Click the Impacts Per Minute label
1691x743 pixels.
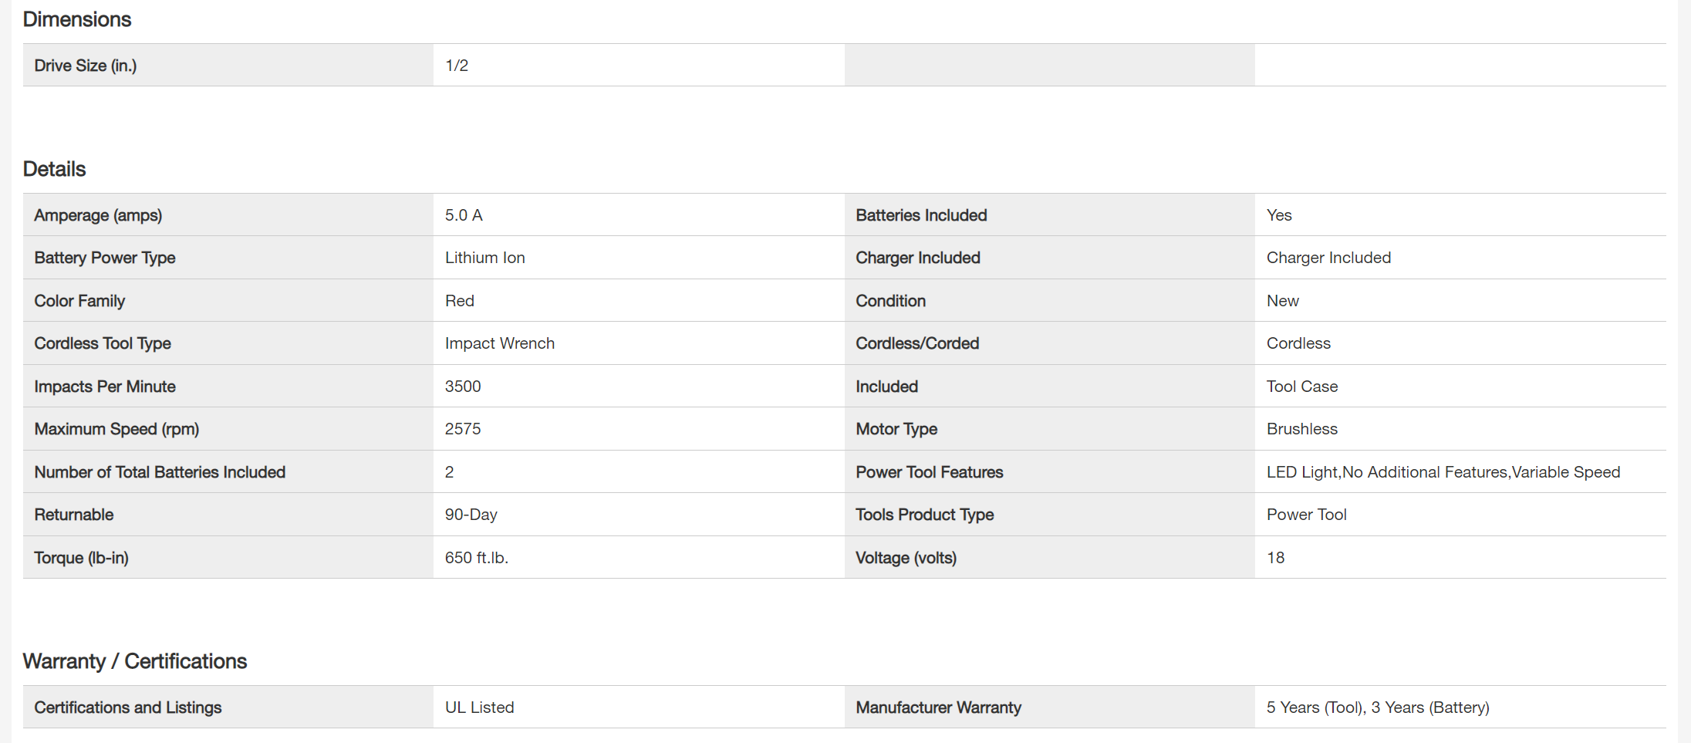click(x=105, y=387)
